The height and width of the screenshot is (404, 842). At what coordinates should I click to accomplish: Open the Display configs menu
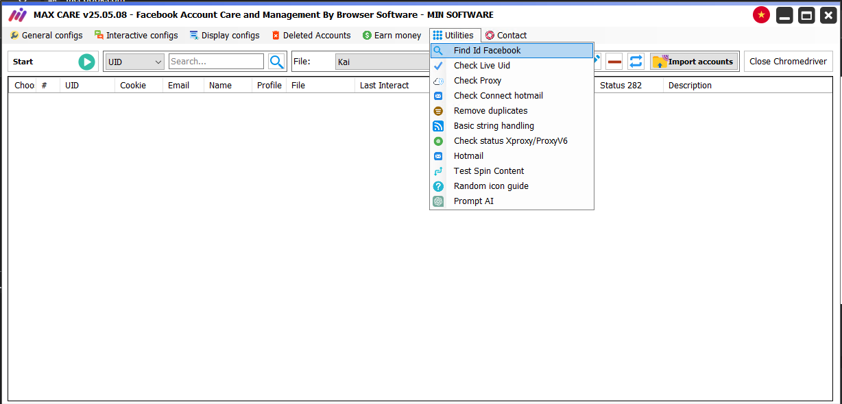(x=225, y=36)
